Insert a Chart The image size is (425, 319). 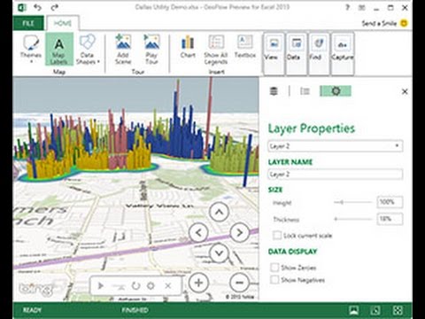pyautogui.click(x=188, y=46)
